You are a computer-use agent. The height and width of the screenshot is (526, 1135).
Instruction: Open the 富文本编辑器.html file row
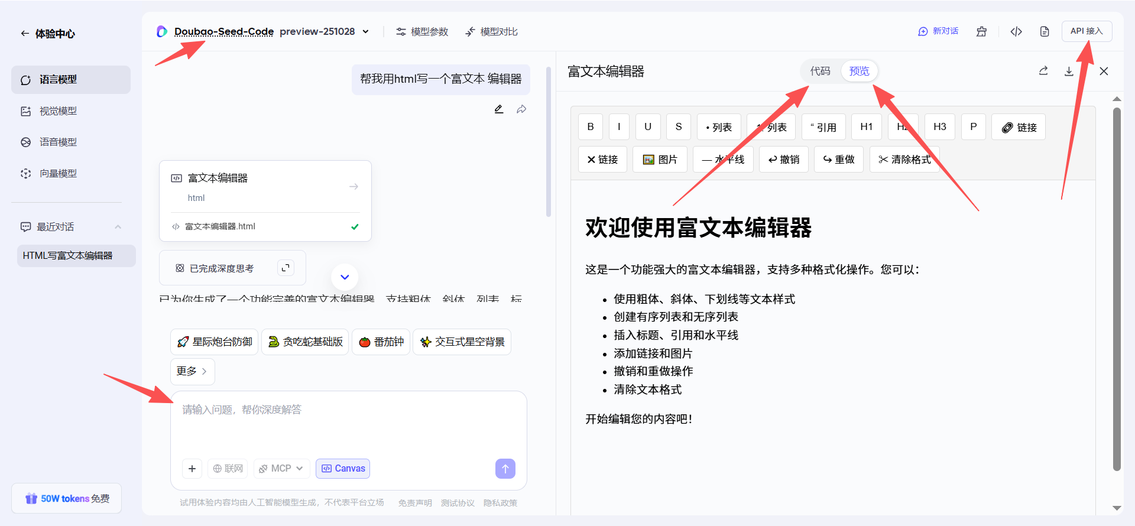pyautogui.click(x=265, y=226)
